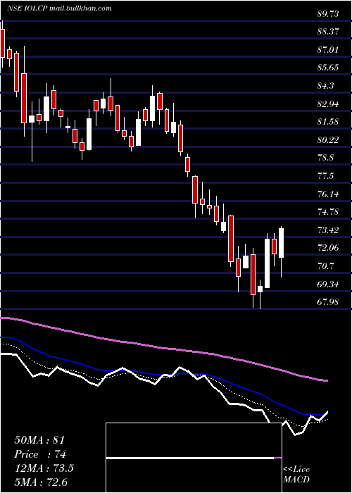Click the 12MA : 73.5 legend value

44,468
